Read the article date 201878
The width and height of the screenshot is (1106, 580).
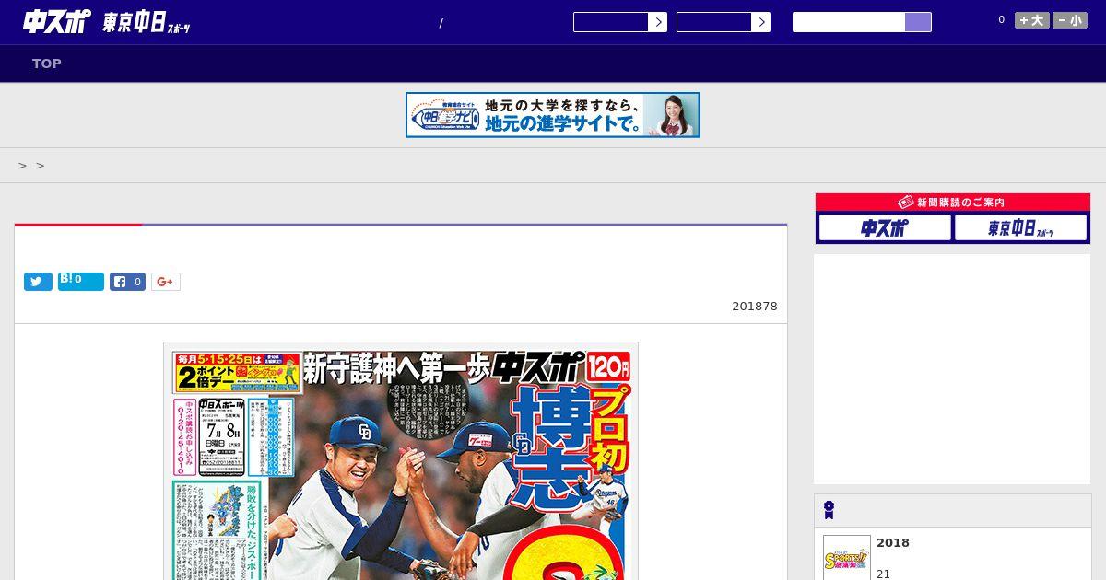pos(755,307)
